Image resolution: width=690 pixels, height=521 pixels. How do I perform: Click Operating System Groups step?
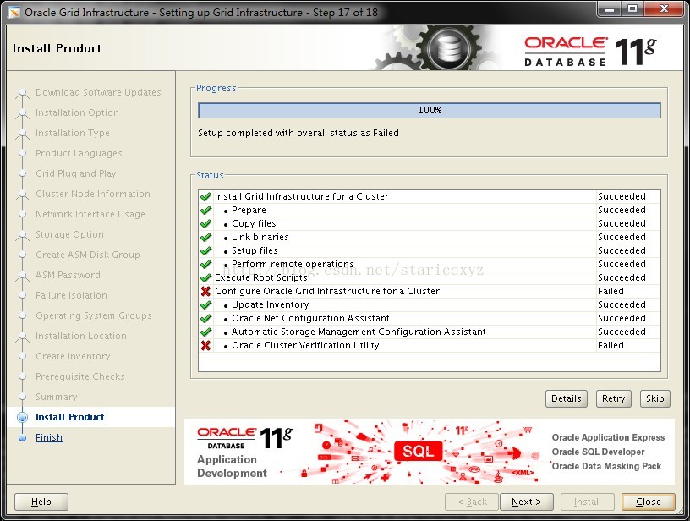[93, 315]
